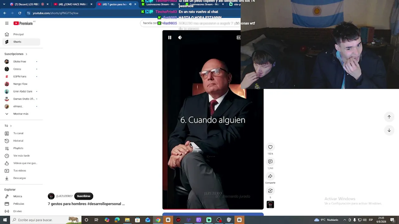This screenshot has width=399, height=224.
Task: Open Task View on the taskbar
Action: [96, 220]
